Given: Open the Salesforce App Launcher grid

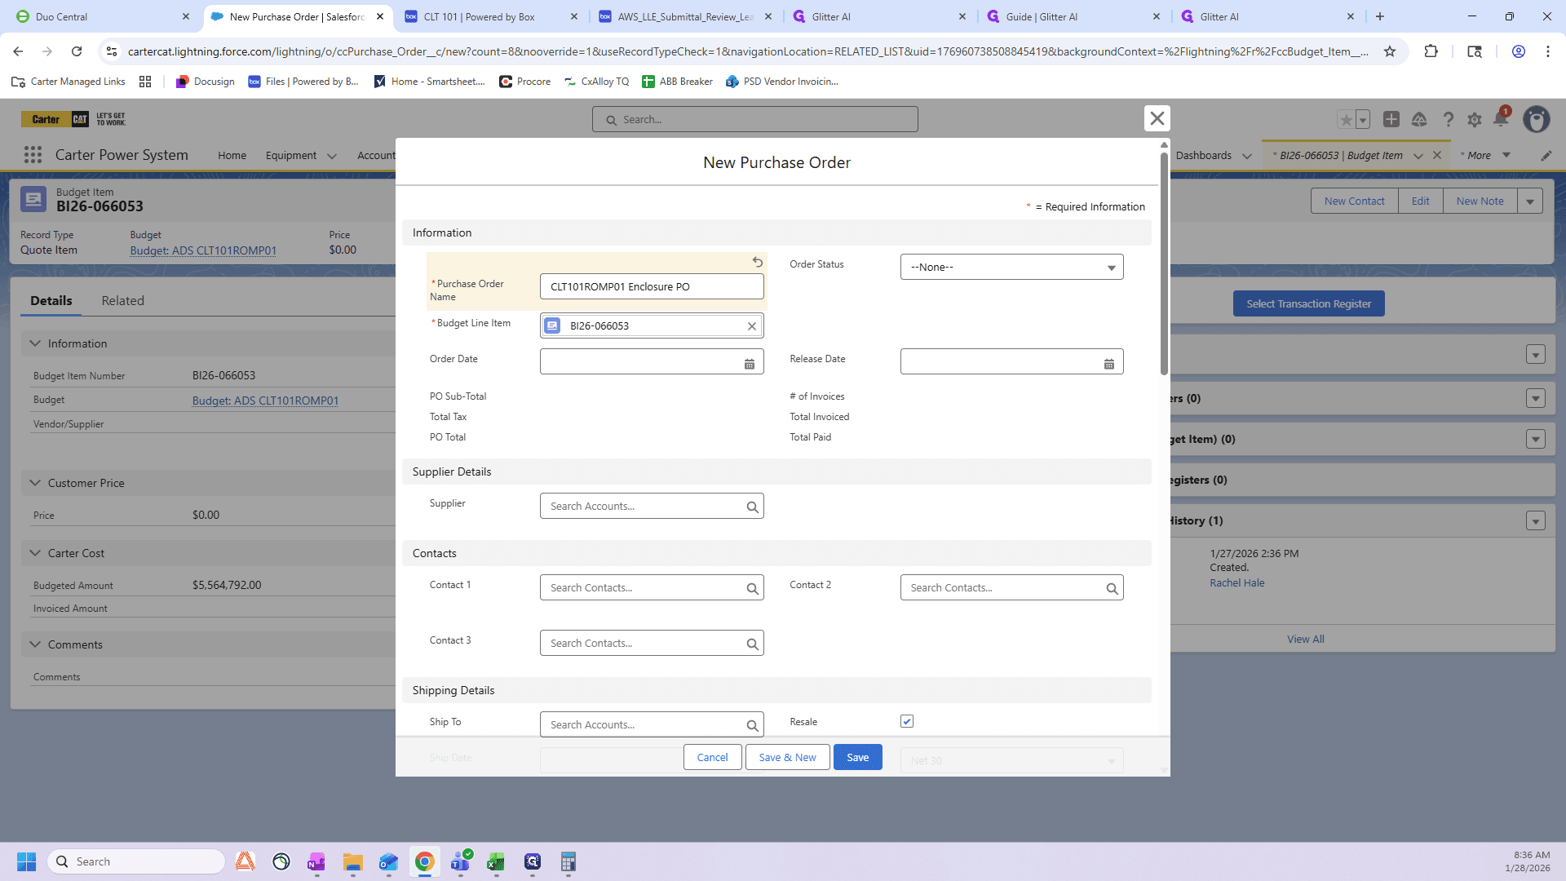Looking at the screenshot, I should 33,155.
